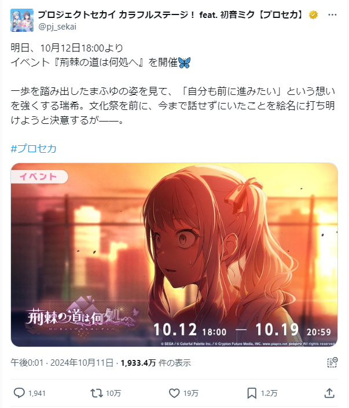Open the three-dot more options menu
This screenshot has width=349, height=408.
[x=332, y=15]
